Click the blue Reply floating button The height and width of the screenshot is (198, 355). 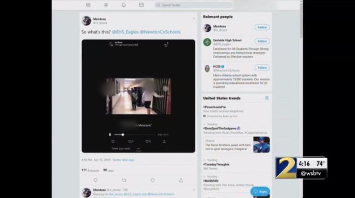point(260,191)
